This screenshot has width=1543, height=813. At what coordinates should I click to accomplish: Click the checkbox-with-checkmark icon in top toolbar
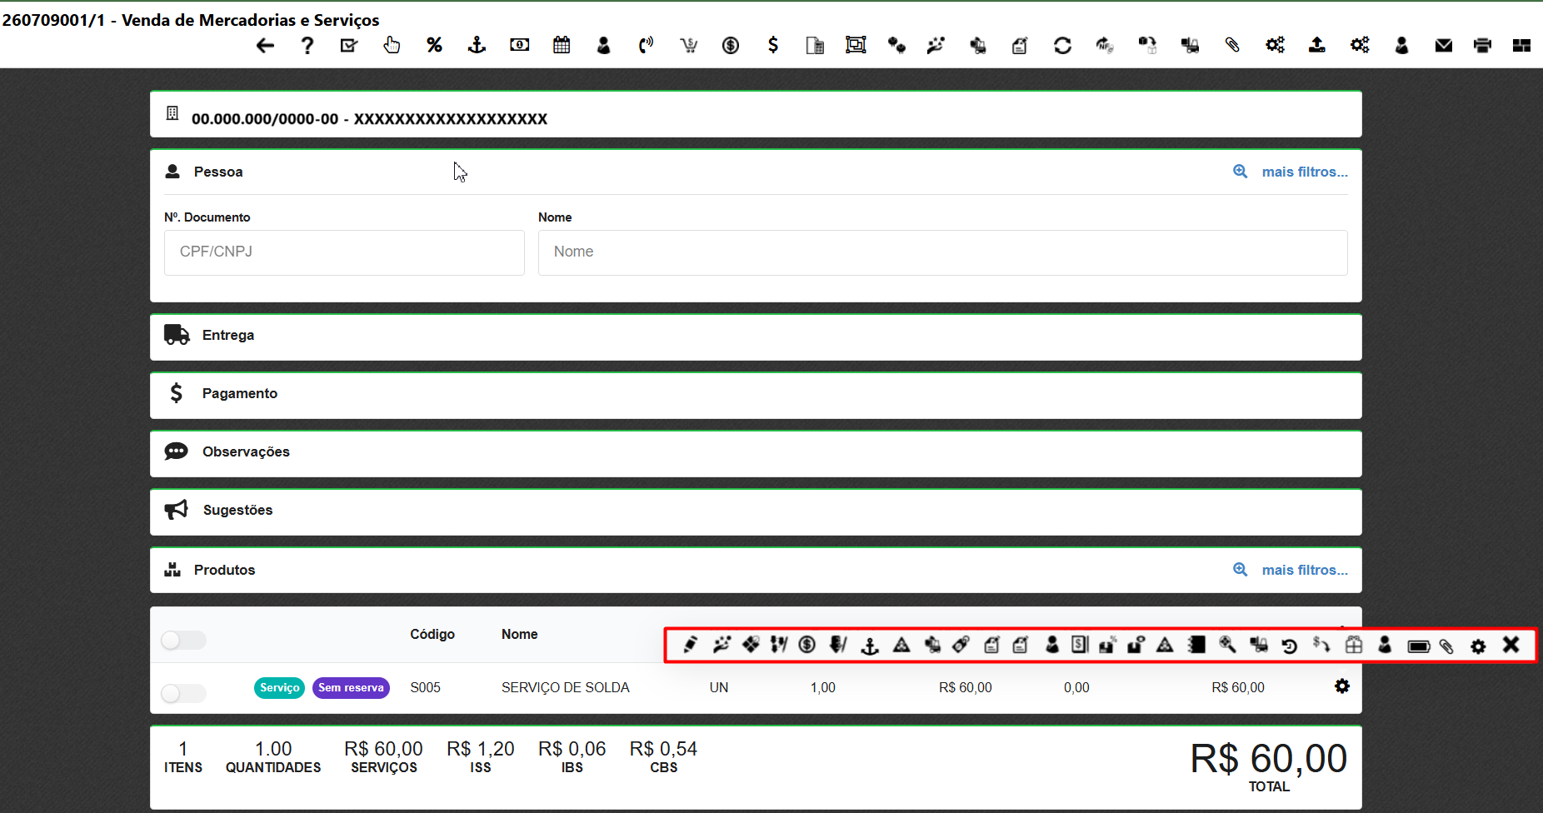349,46
